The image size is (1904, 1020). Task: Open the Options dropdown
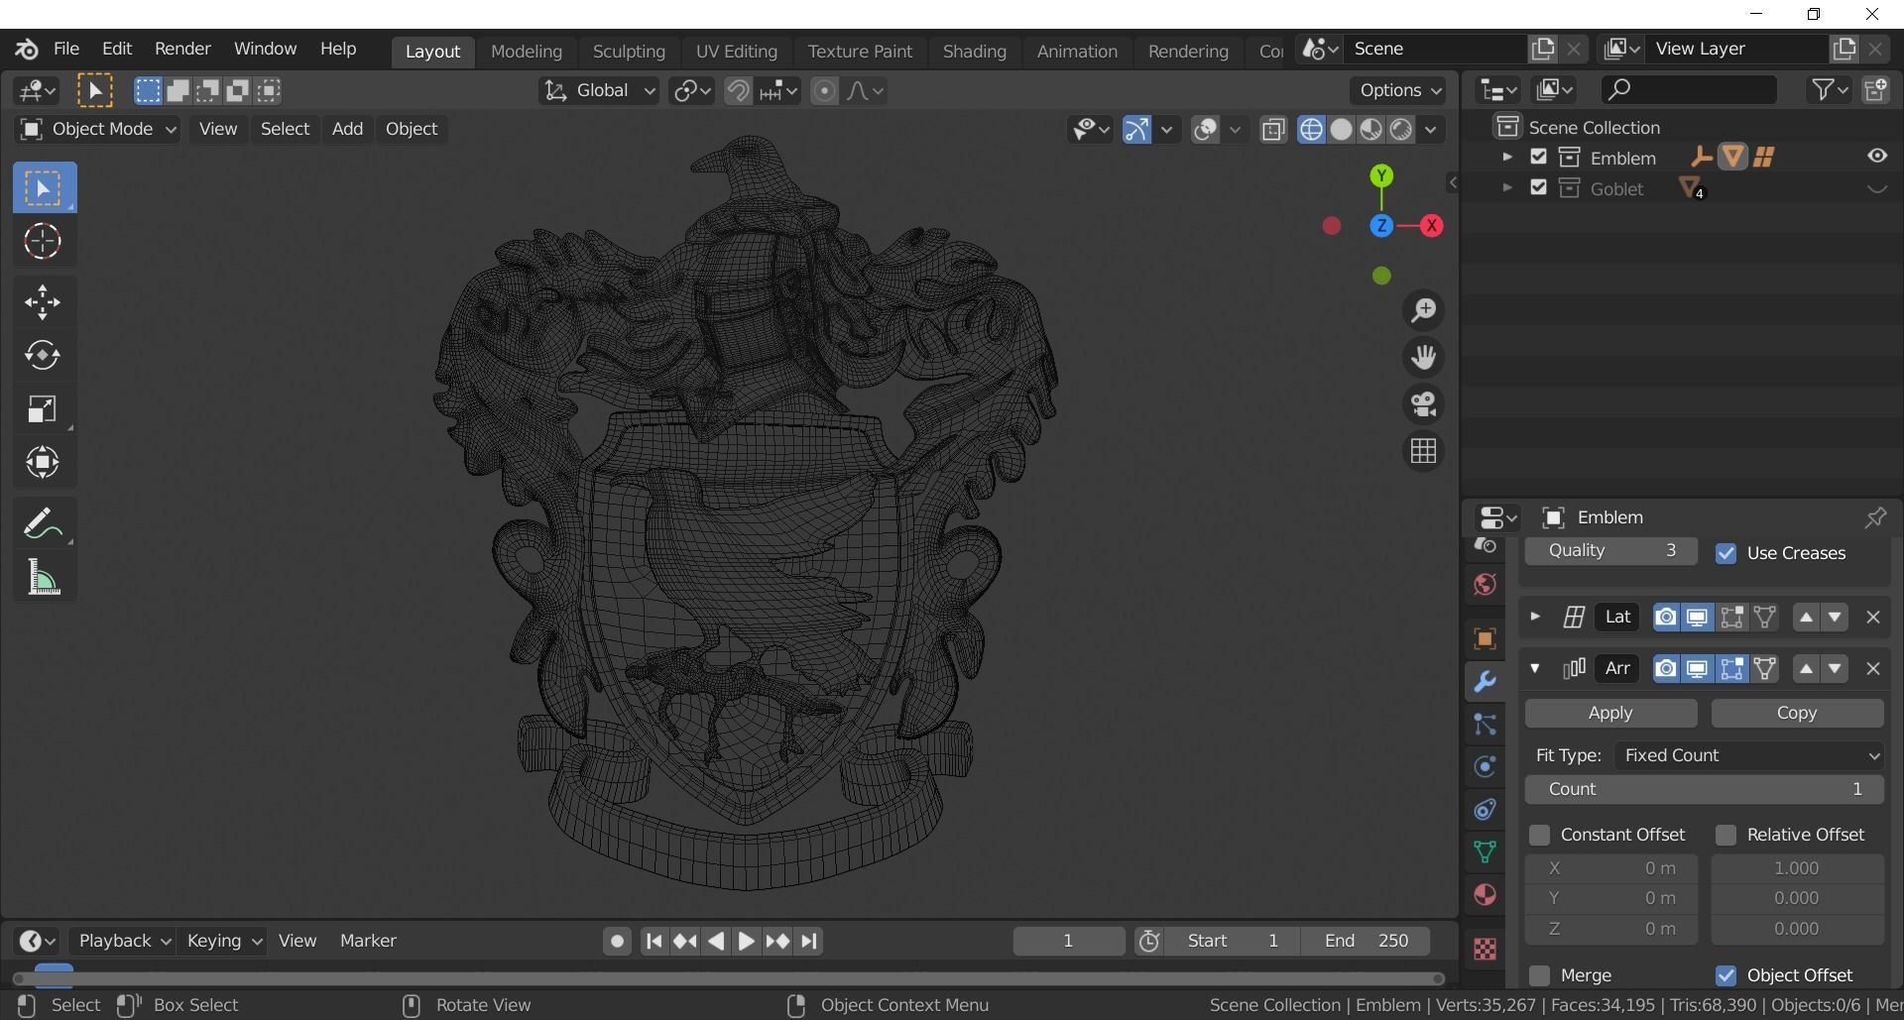click(x=1398, y=90)
